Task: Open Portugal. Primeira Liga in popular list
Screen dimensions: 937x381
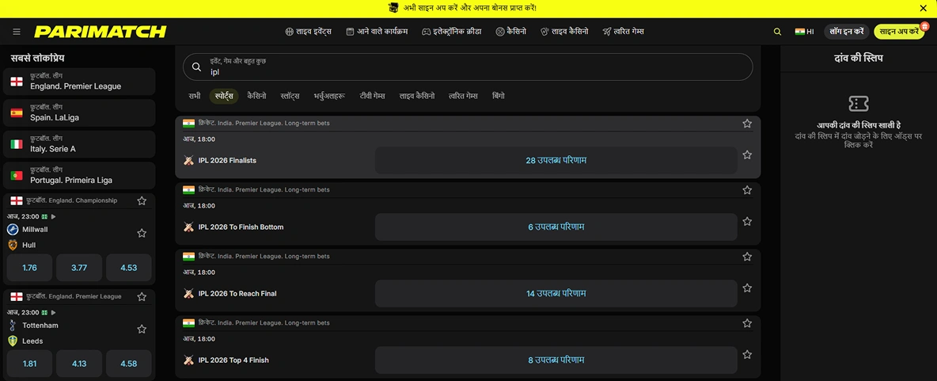Action: pos(79,175)
